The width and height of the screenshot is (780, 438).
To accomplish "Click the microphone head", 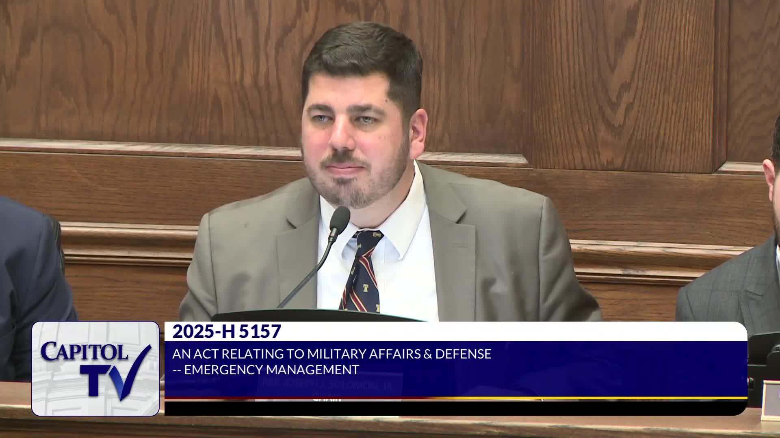I will [339, 220].
